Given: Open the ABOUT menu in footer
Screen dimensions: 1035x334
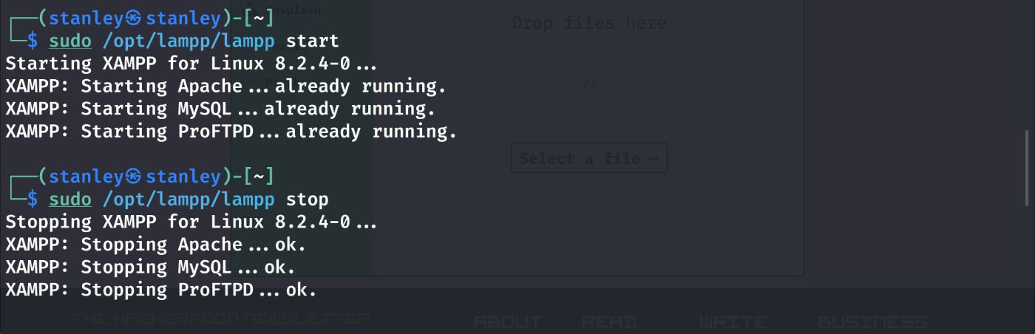Looking at the screenshot, I should 507,322.
